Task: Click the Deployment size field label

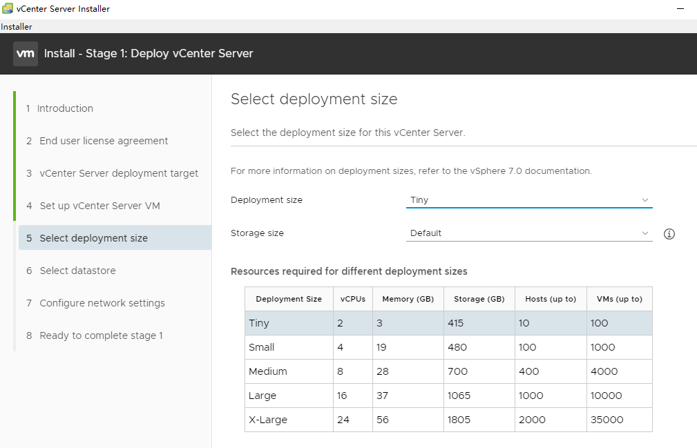Action: click(266, 199)
